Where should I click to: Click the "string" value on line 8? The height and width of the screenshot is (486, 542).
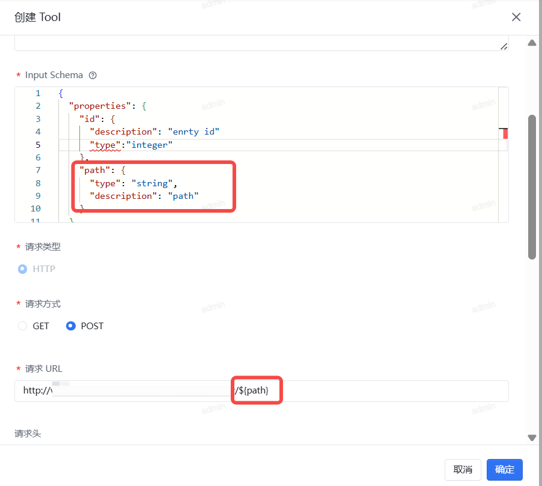pos(153,183)
